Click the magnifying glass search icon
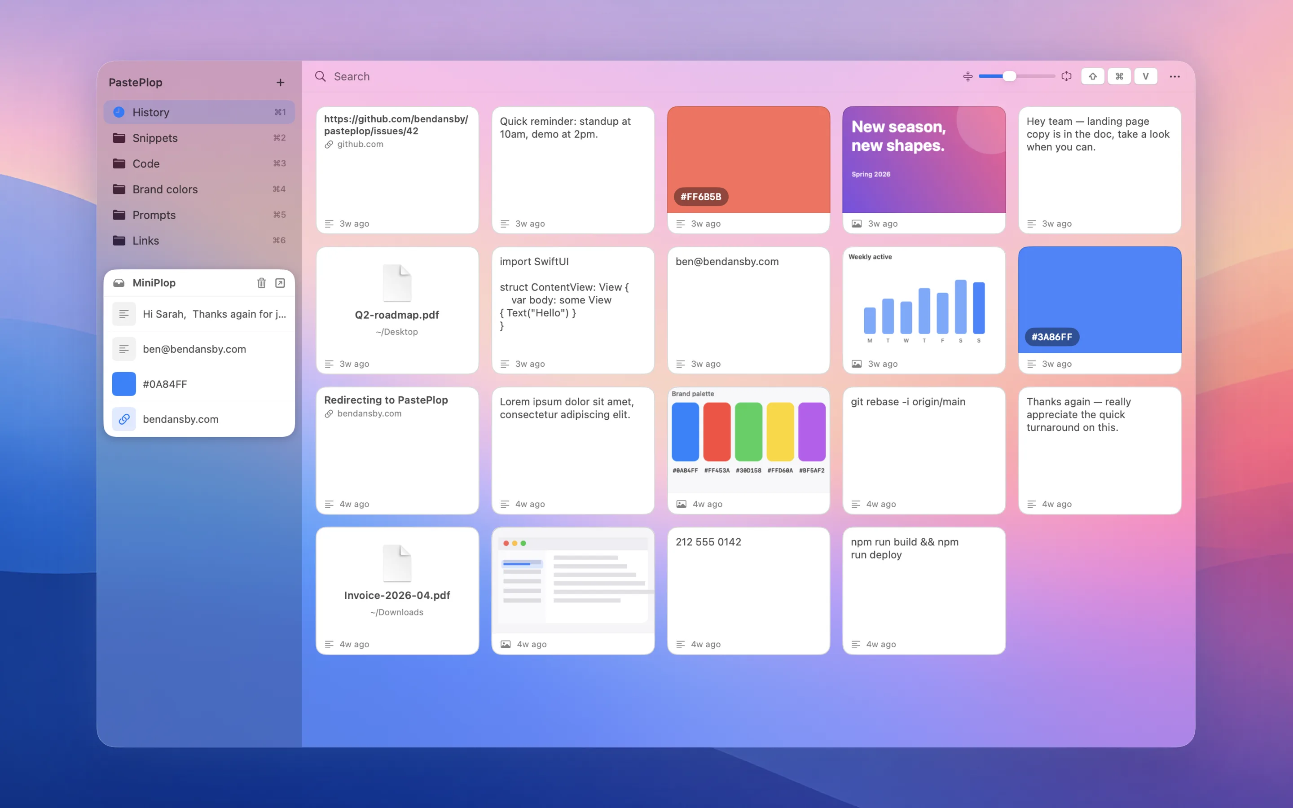 tap(320, 76)
